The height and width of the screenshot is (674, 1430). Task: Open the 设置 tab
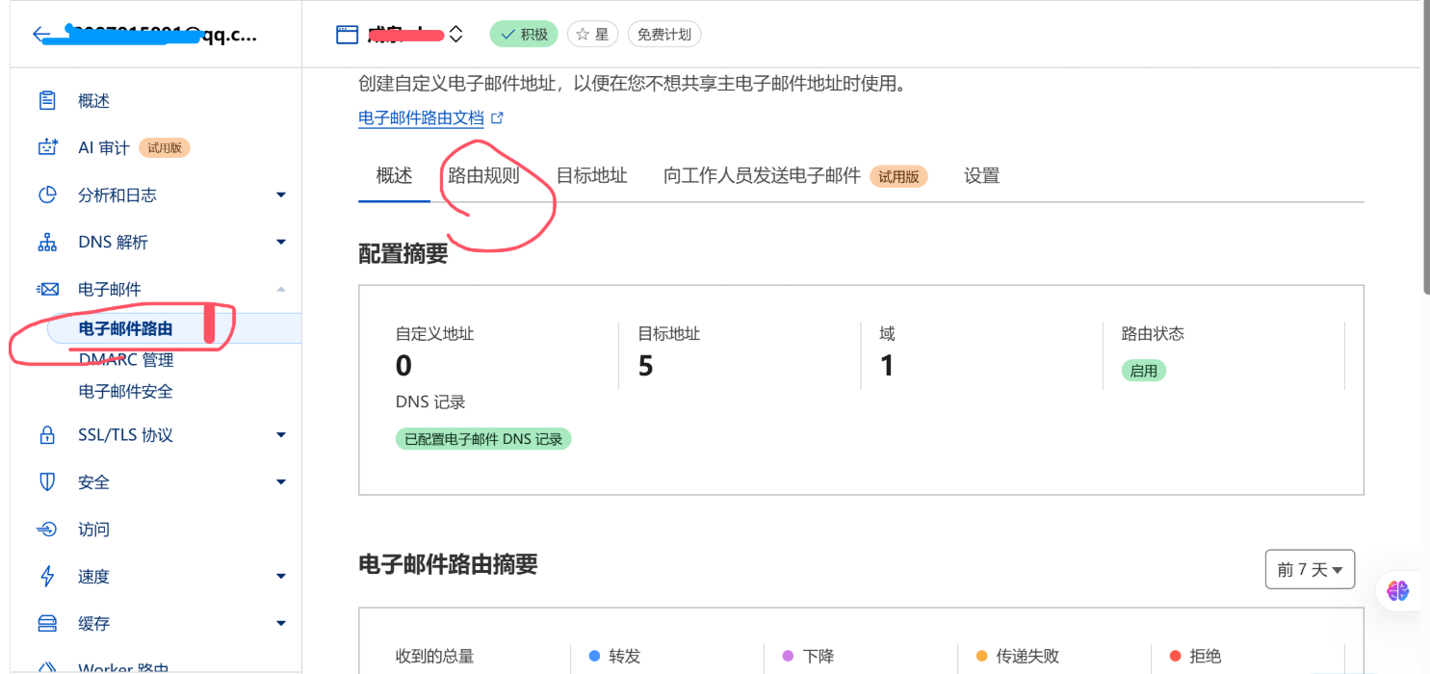point(981,176)
